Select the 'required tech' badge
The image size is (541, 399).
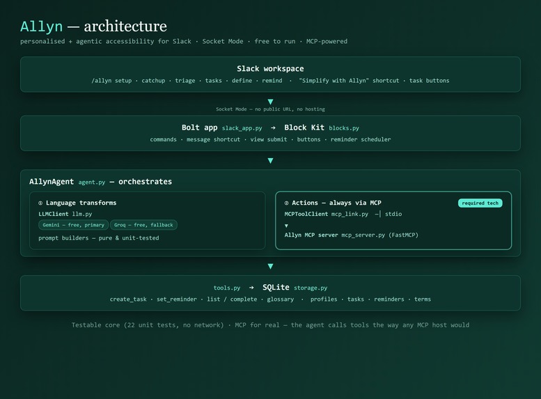[480, 203]
